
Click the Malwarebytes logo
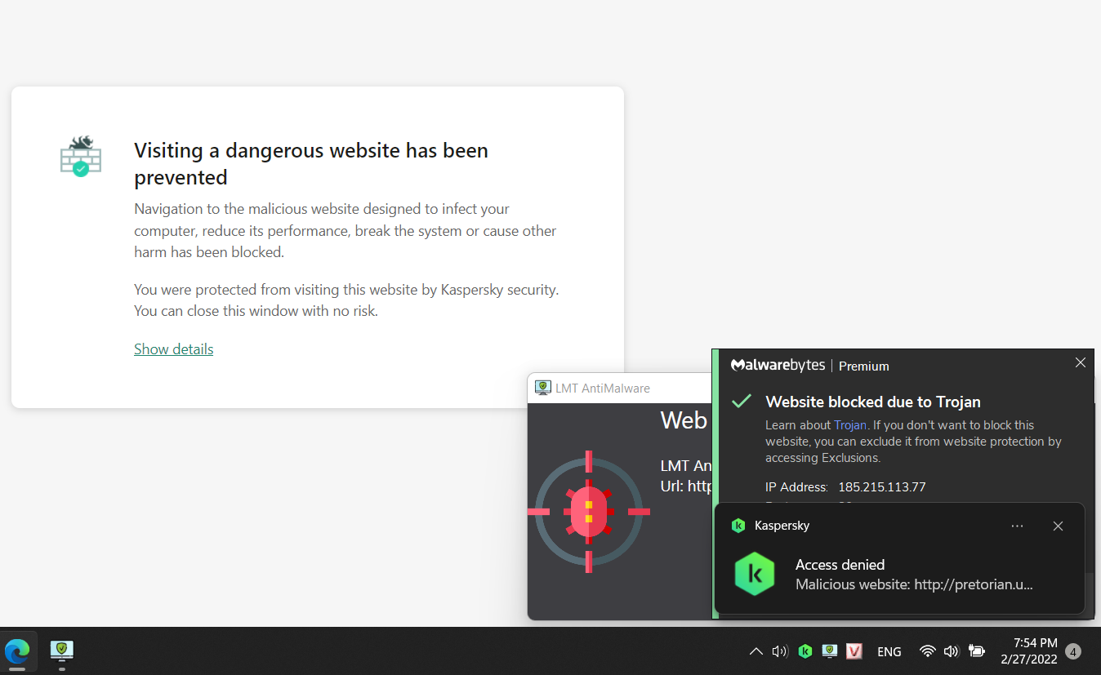click(x=778, y=365)
